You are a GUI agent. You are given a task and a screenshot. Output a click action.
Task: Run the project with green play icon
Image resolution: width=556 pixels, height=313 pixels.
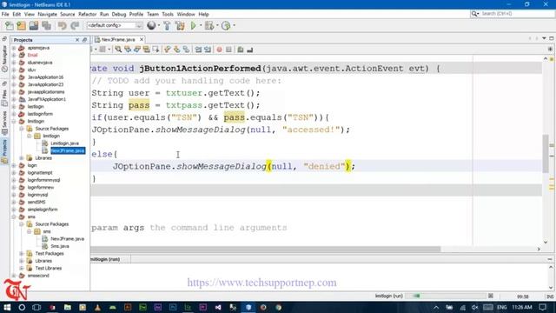193,25
